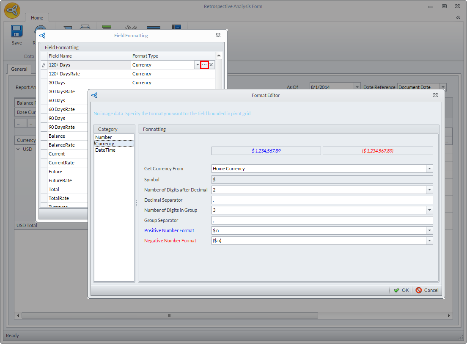Open the Positive Number Format dropdown

(429, 230)
